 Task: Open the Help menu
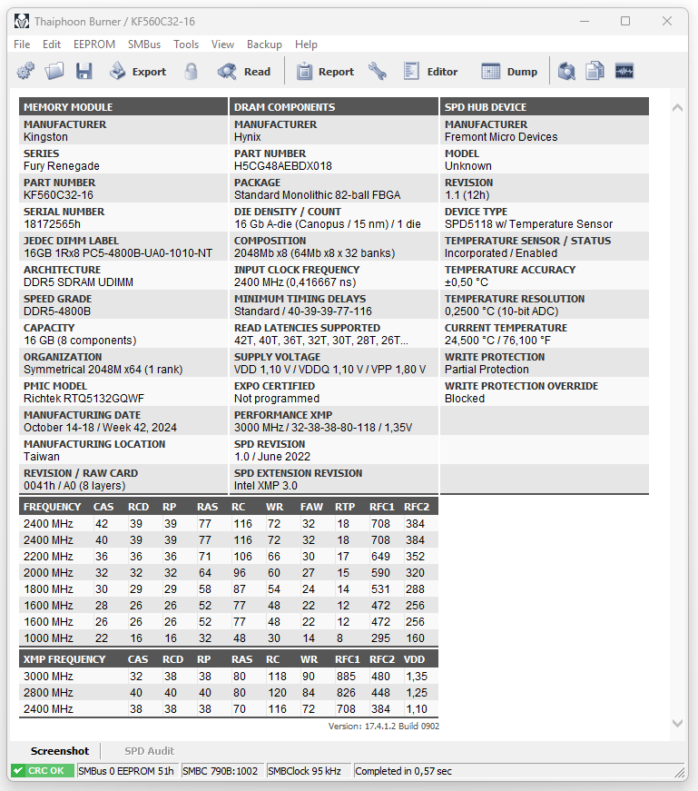click(x=306, y=44)
